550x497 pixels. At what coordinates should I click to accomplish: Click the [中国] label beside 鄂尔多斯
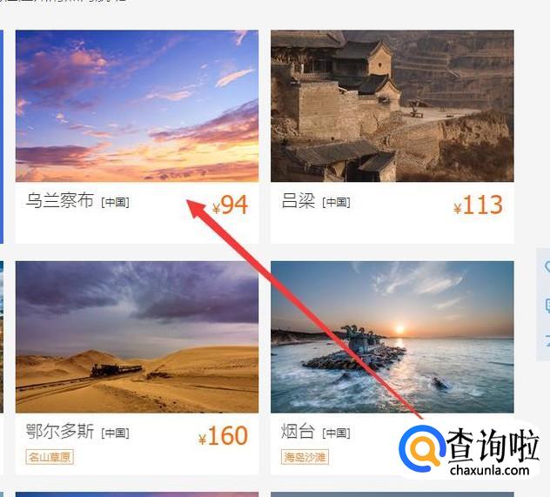(116, 433)
